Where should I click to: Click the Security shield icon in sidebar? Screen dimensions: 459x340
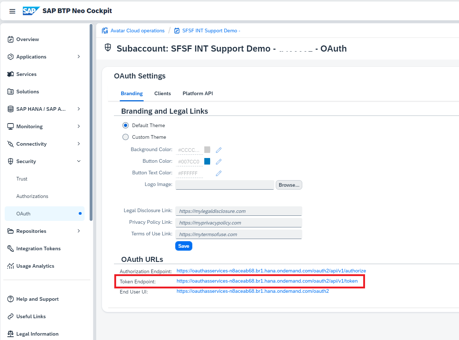(11, 161)
